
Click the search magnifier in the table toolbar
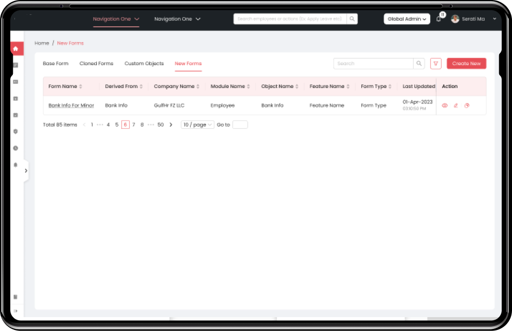coord(419,63)
